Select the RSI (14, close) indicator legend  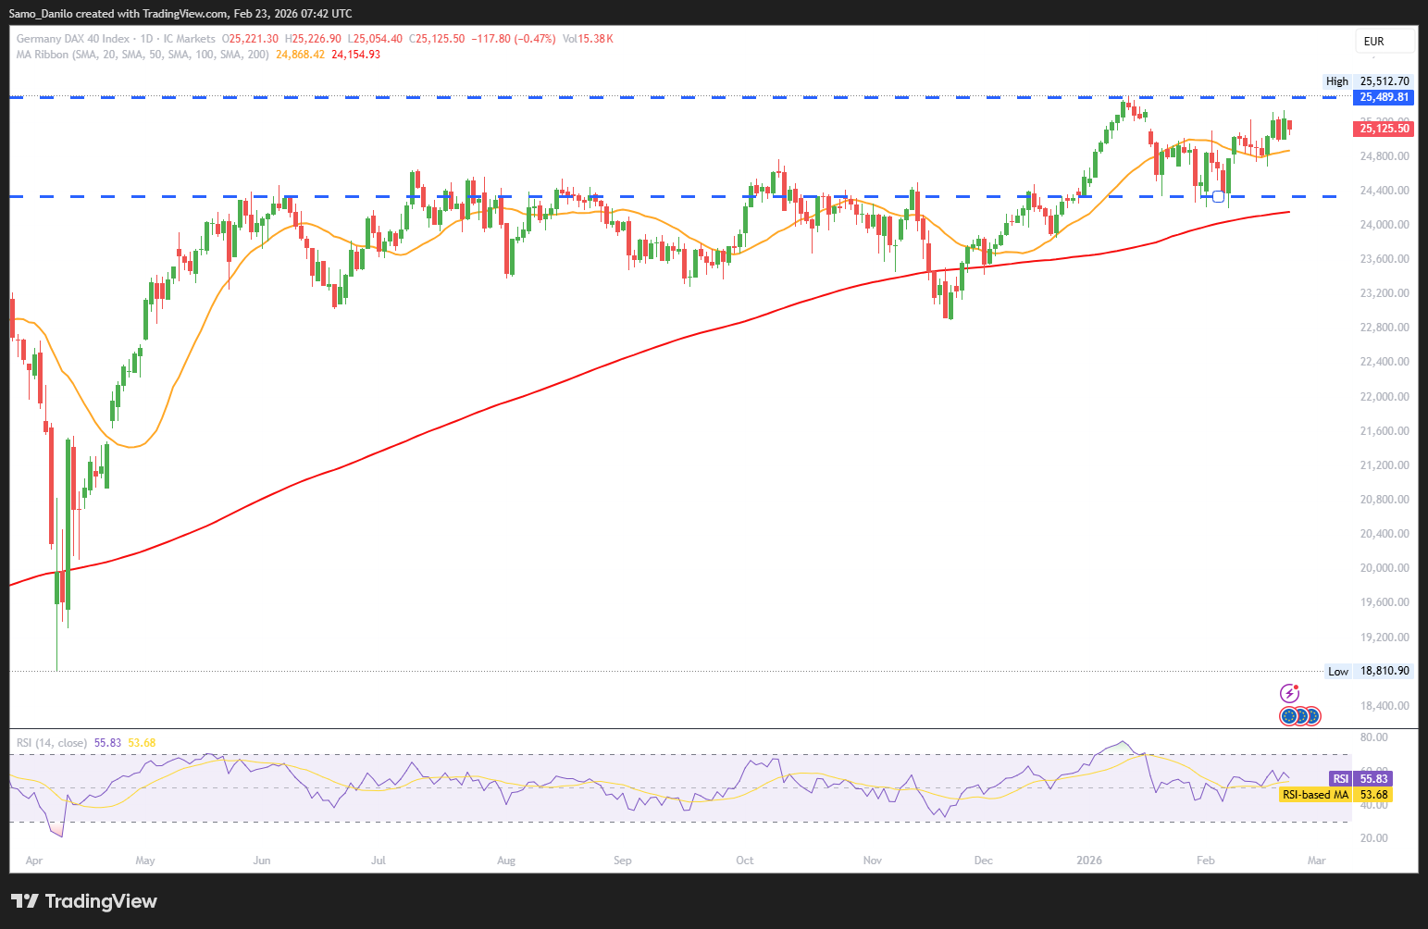[x=52, y=743]
